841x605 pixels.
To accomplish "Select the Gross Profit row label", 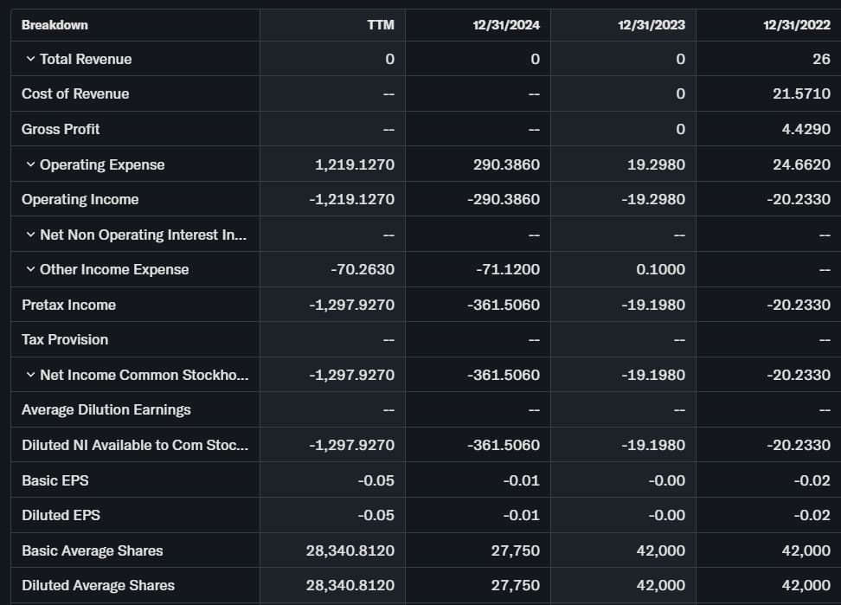I will tap(61, 129).
